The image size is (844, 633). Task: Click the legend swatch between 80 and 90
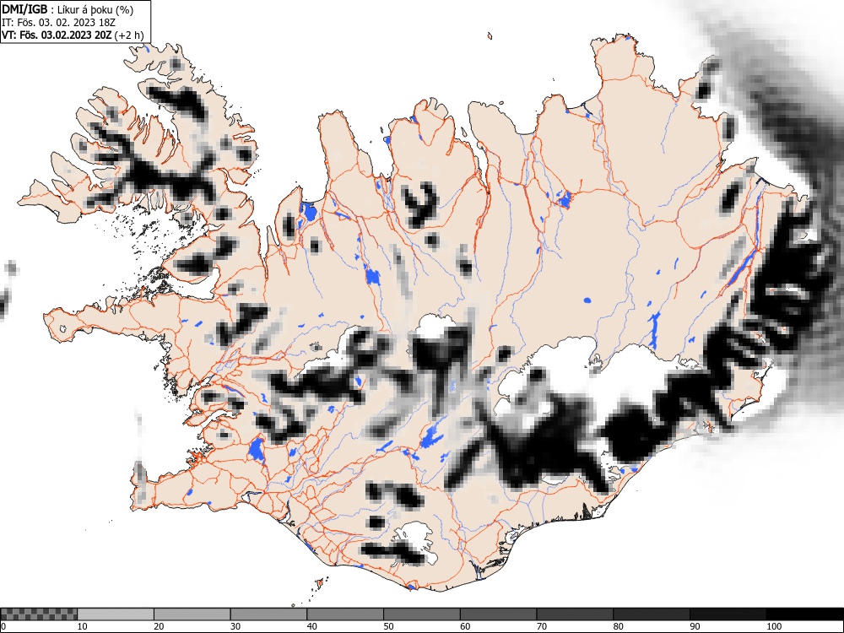tap(651, 614)
